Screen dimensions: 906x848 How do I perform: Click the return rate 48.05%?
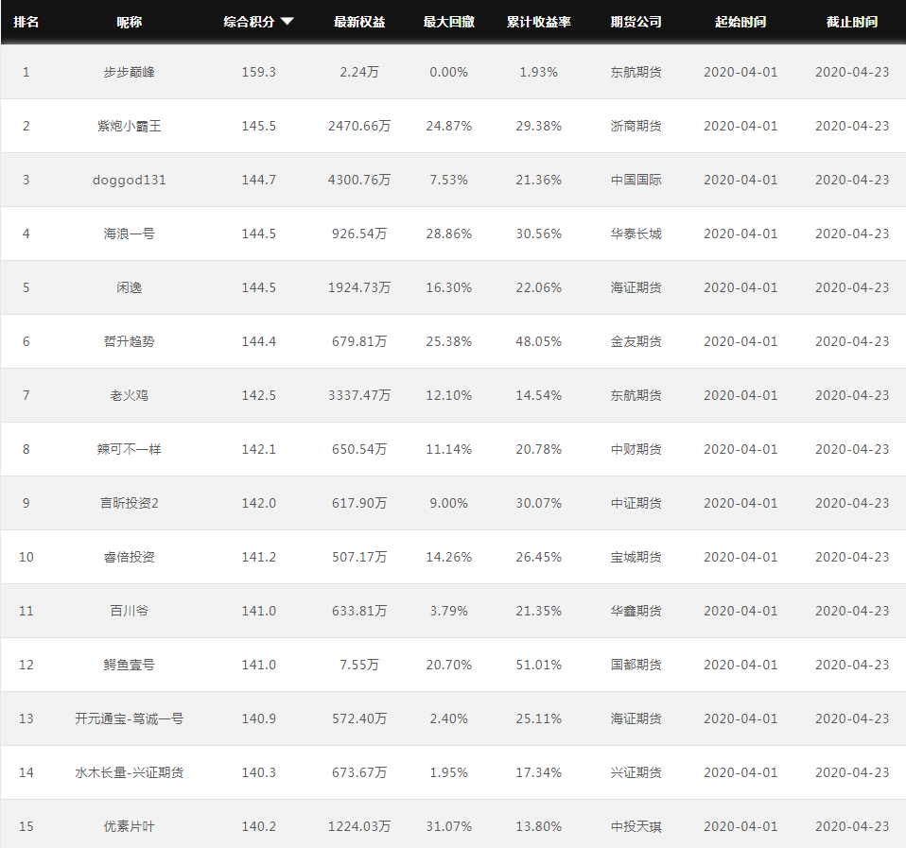tap(538, 341)
